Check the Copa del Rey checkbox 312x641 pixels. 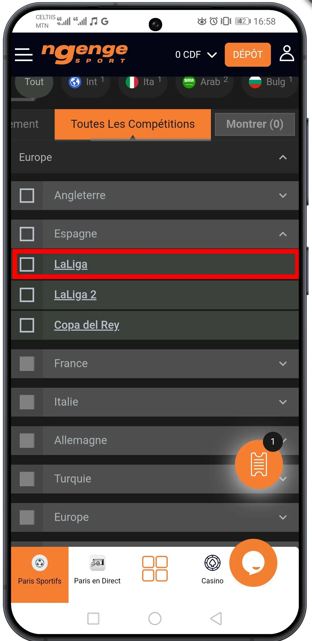27,325
